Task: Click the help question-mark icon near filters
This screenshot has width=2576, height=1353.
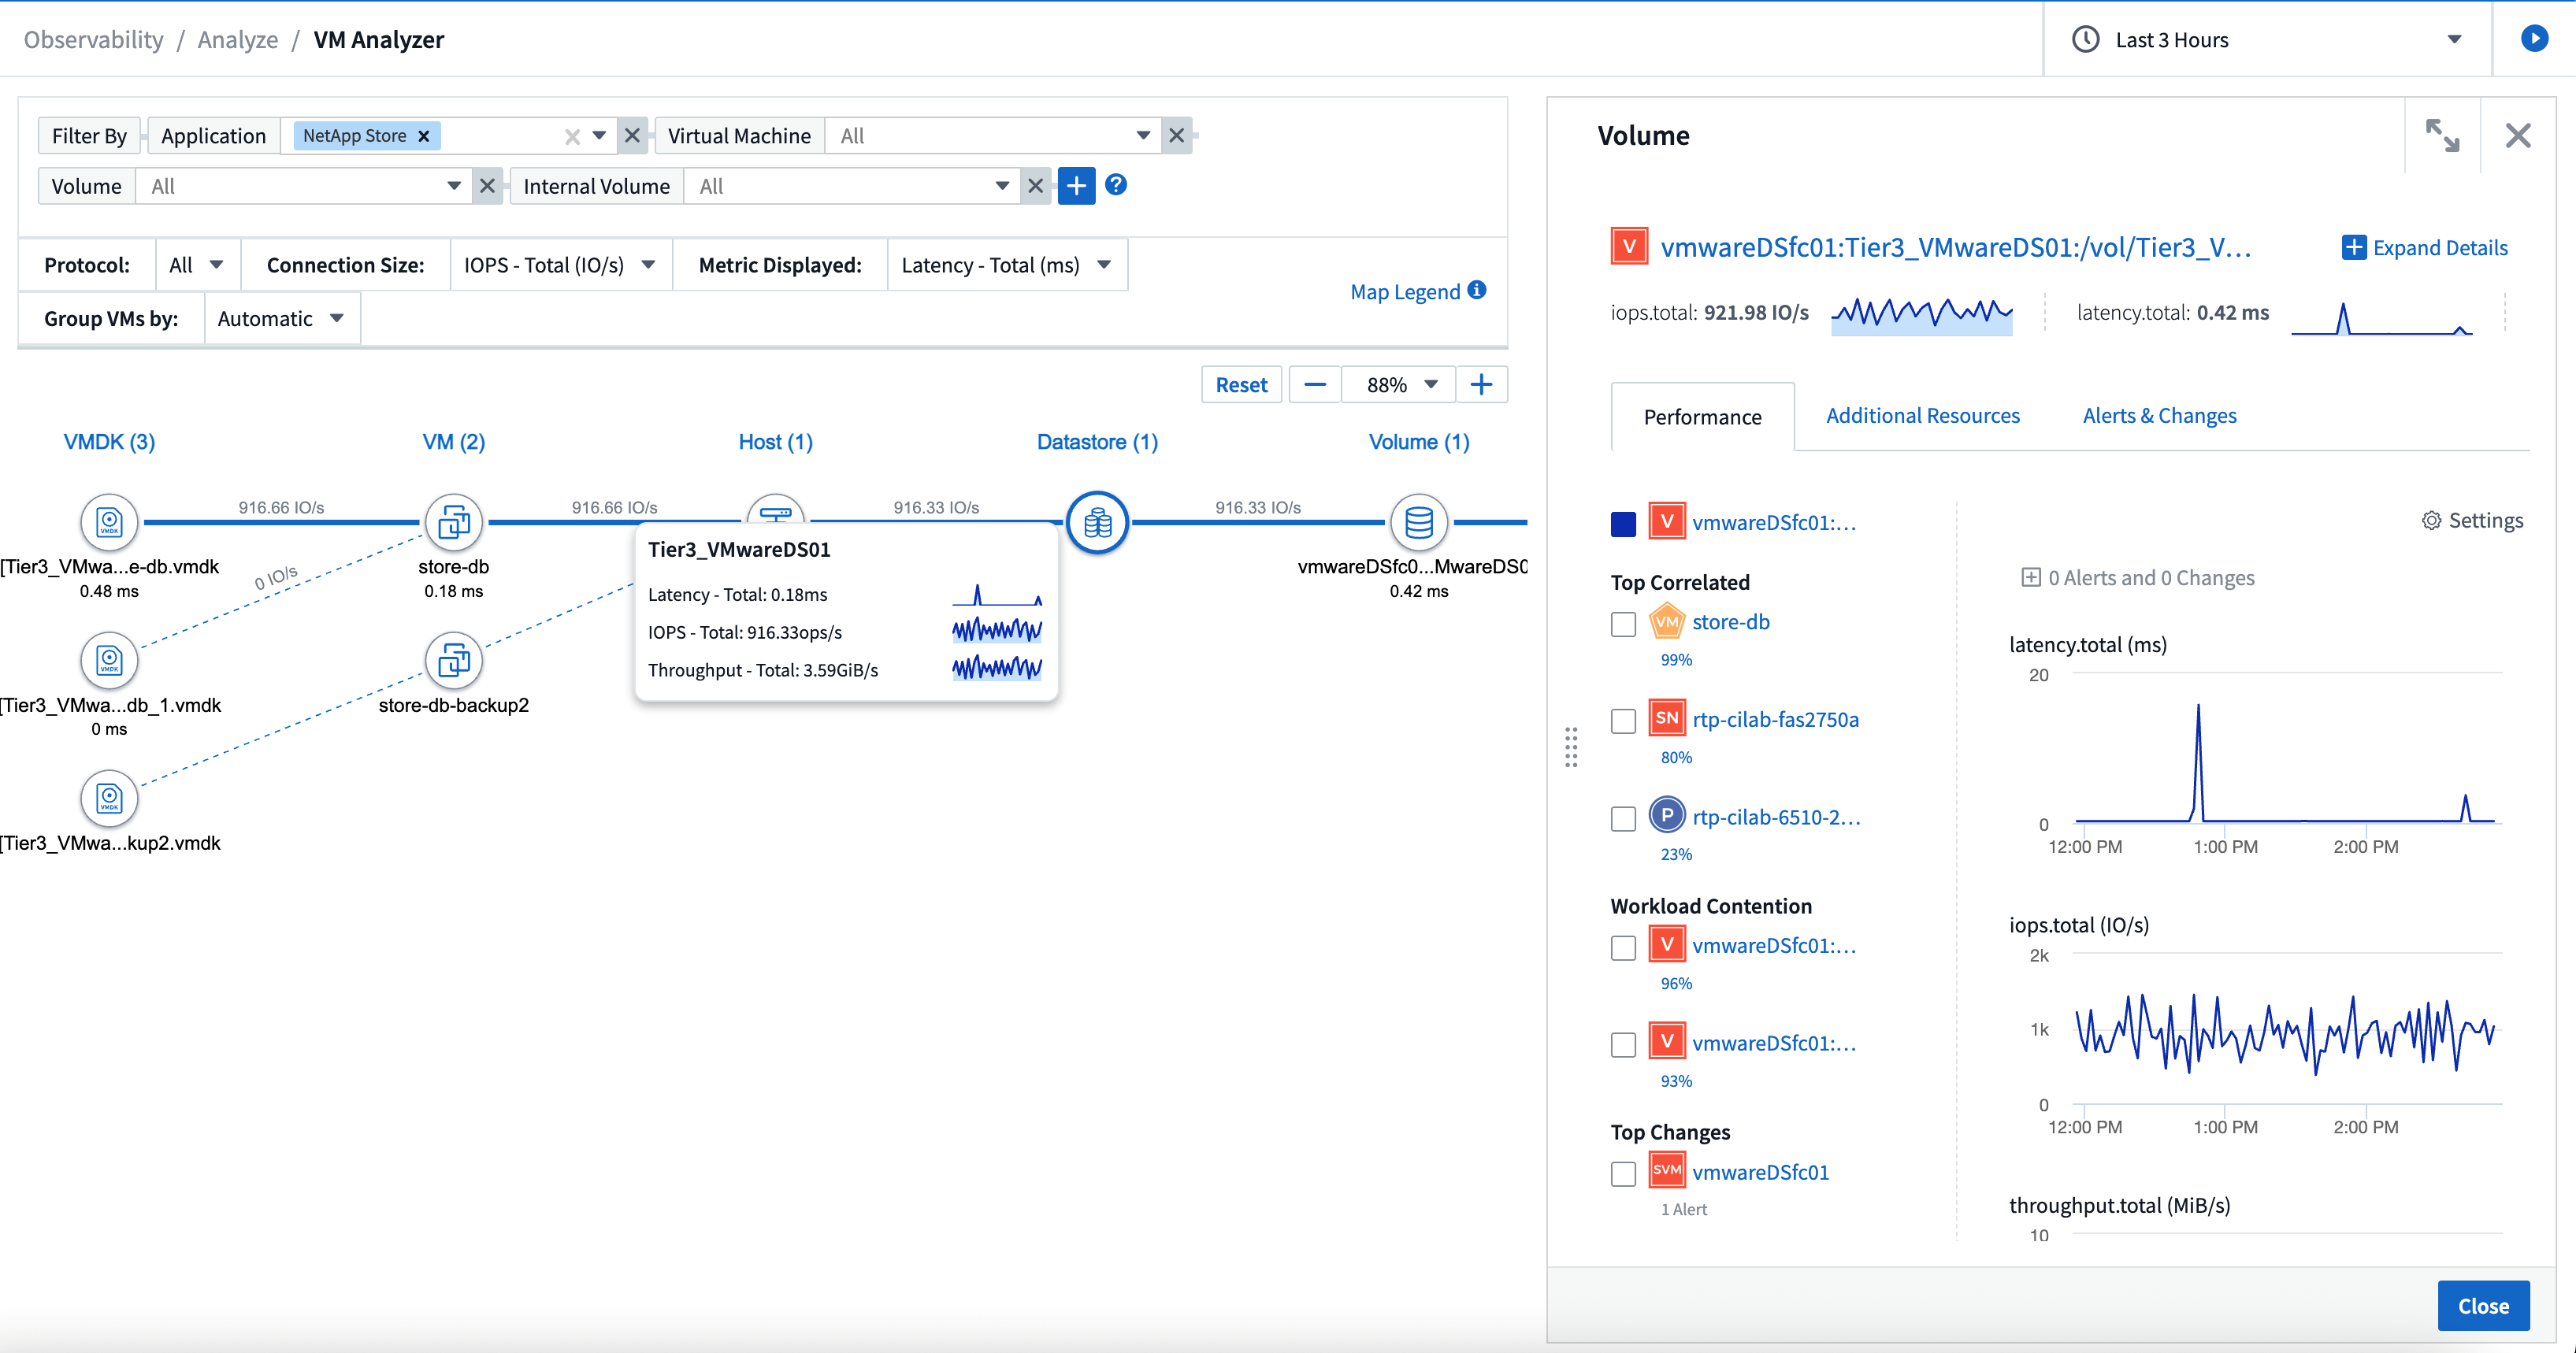Action: coord(1116,185)
